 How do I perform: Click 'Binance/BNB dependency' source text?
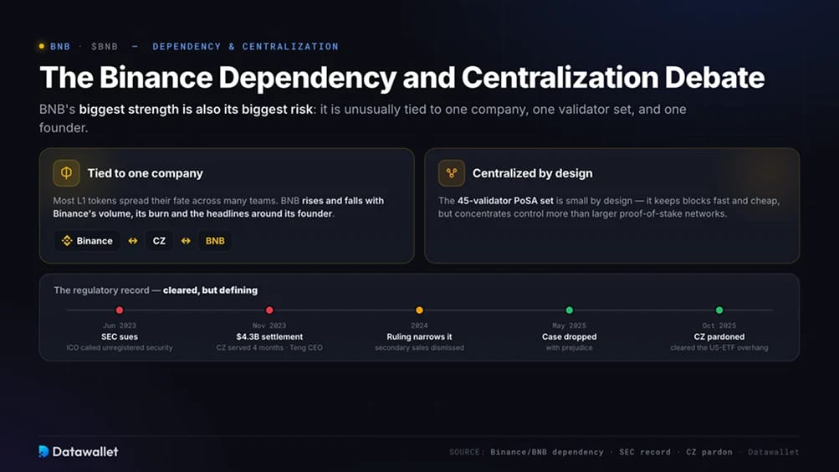tap(547, 452)
